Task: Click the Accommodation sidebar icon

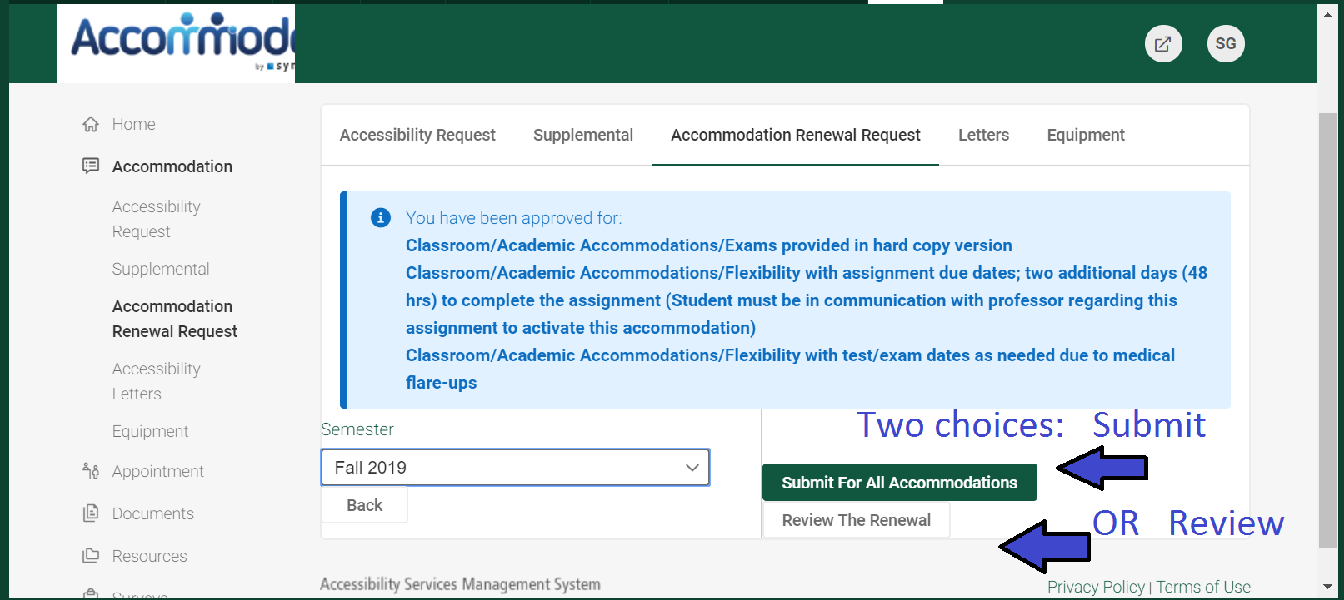Action: 91,166
